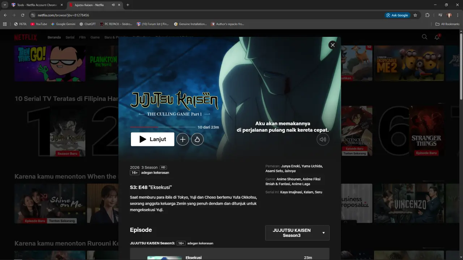Open PC REPACK – Skidro bookmark
The width and height of the screenshot is (463, 260).
[x=116, y=24]
